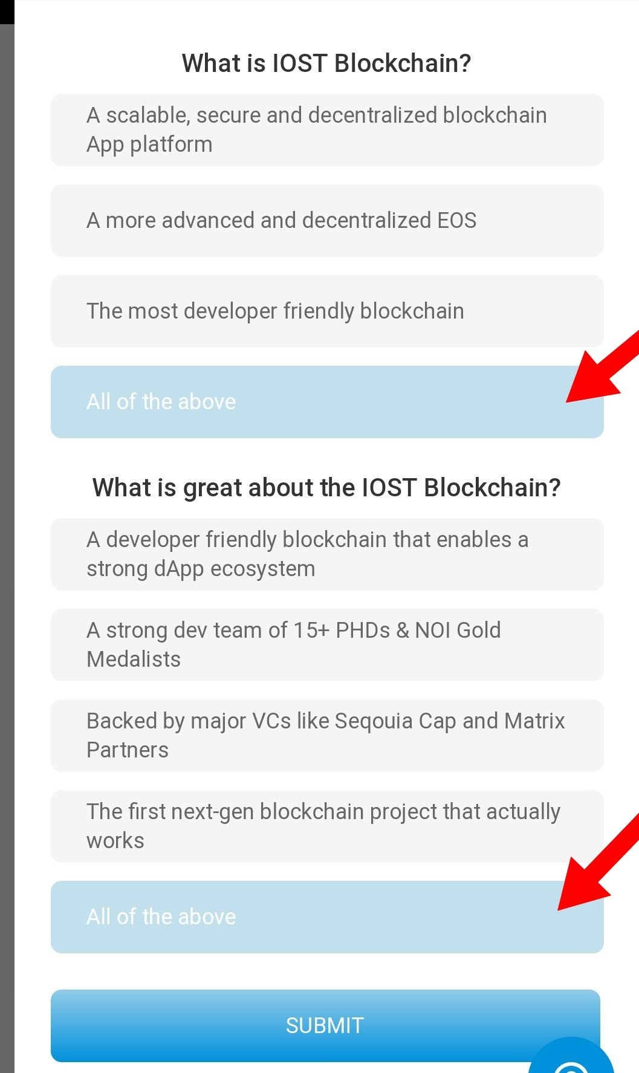The image size is (639, 1073).
Task: Select 'A scalable, secure and decentralized blockchain' answer
Action: pos(326,130)
